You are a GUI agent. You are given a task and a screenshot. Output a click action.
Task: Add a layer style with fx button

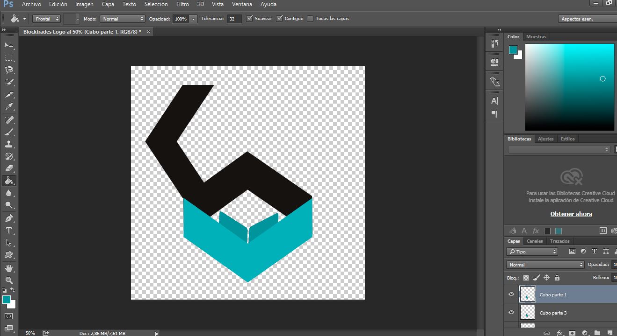coord(559,333)
